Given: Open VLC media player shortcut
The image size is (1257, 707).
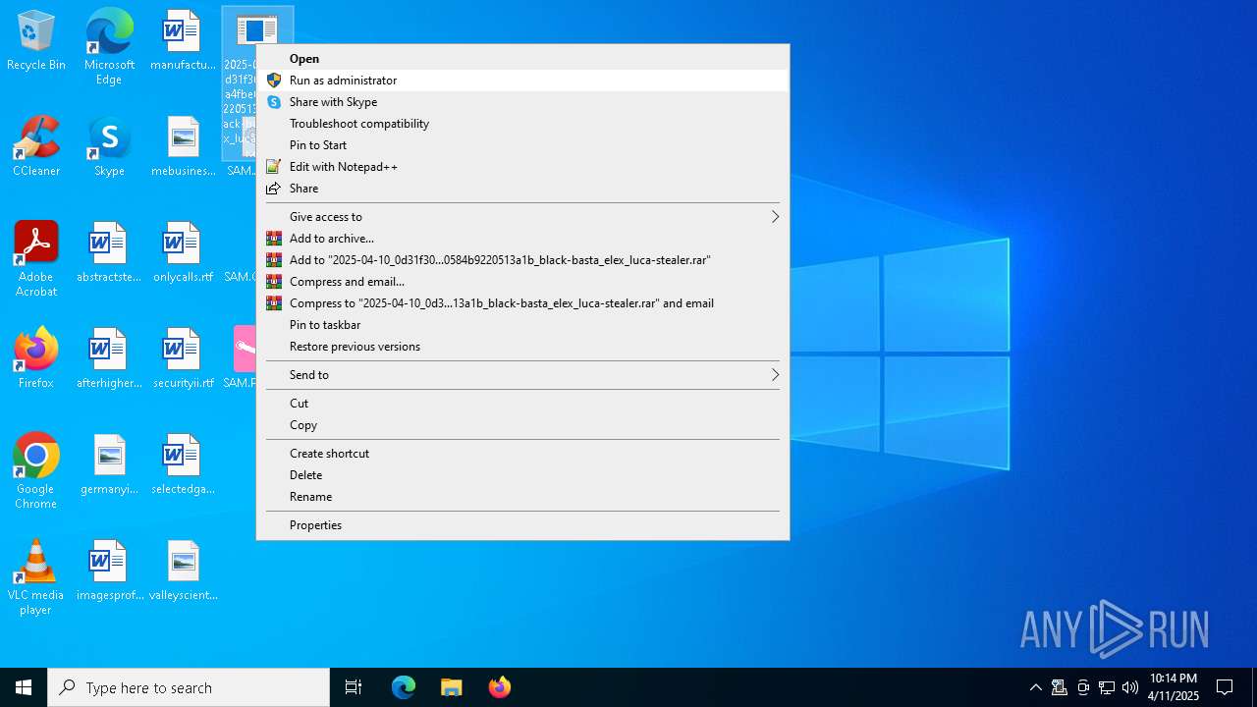Looking at the screenshot, I should (x=36, y=577).
